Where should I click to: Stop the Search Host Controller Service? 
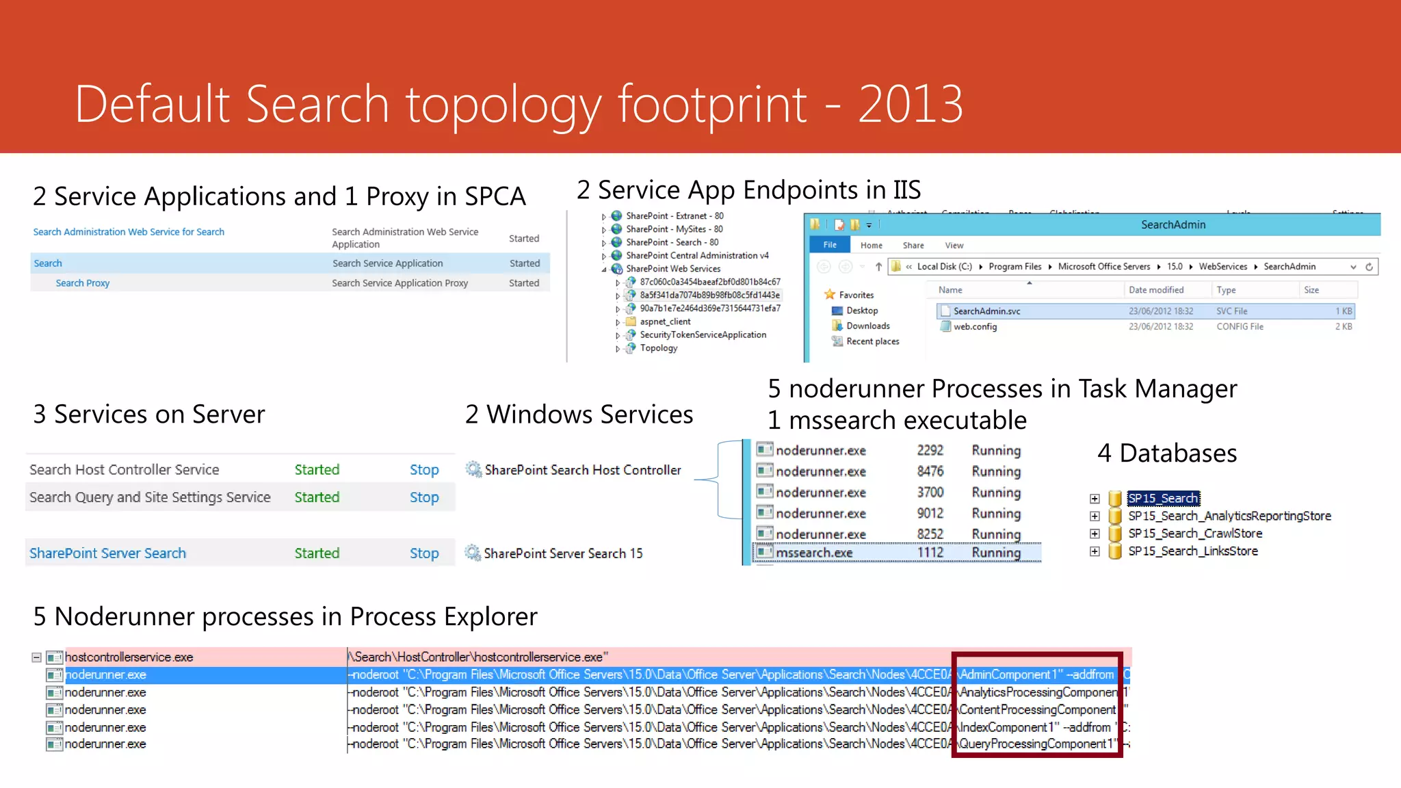[x=424, y=470]
